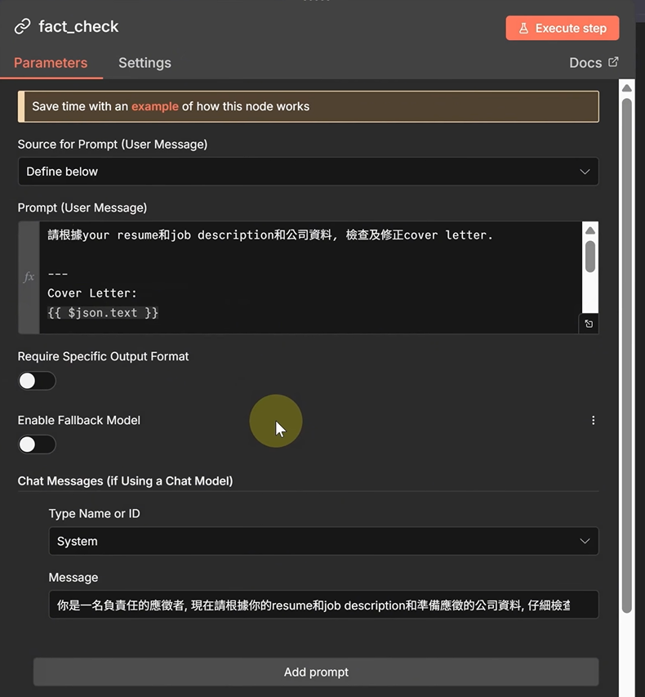Open three-dot options beside Enable Fallback Model
Viewport: 645px width, 697px height.
click(x=593, y=420)
